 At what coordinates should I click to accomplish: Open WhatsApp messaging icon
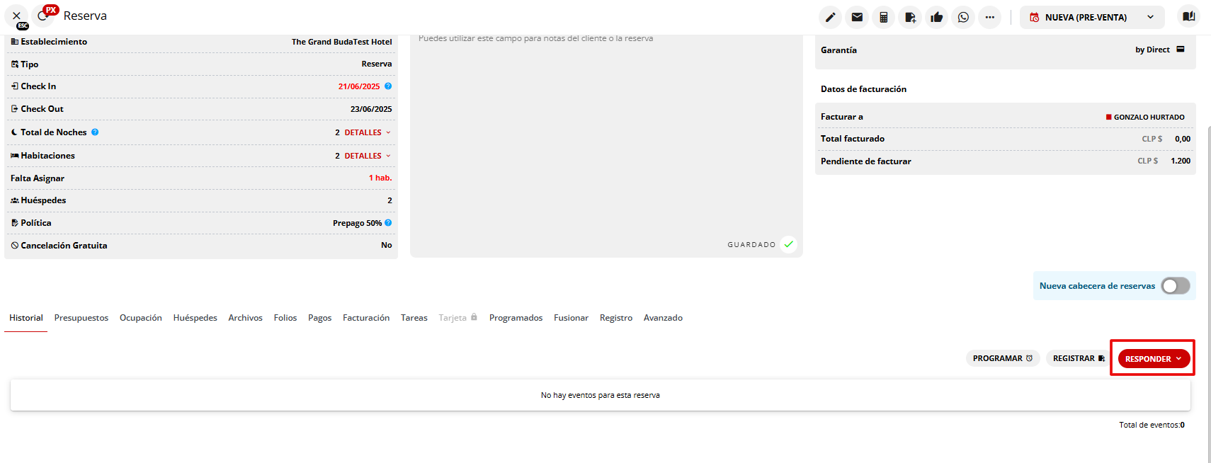963,17
